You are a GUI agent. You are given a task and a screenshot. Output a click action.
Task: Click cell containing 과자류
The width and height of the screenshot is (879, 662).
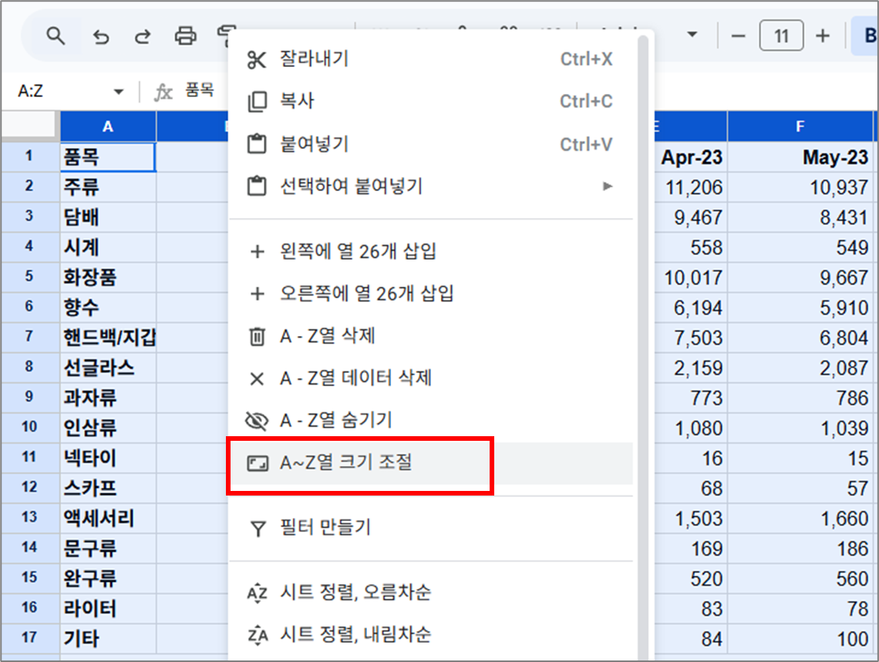coord(108,398)
